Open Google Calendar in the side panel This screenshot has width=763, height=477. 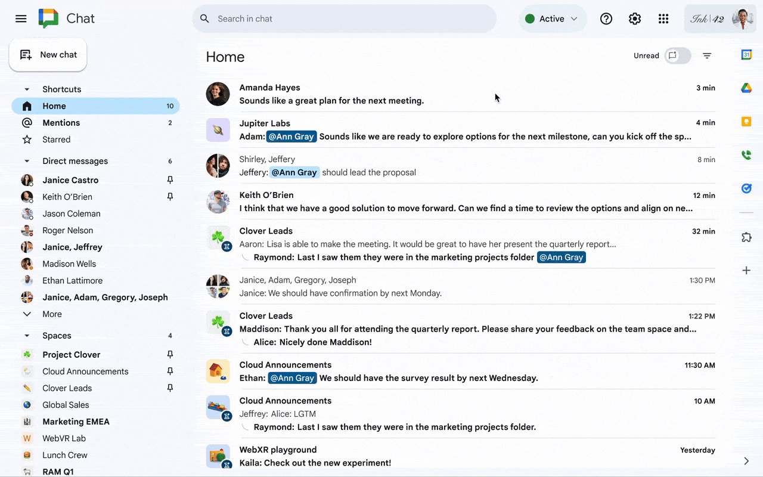(x=746, y=55)
